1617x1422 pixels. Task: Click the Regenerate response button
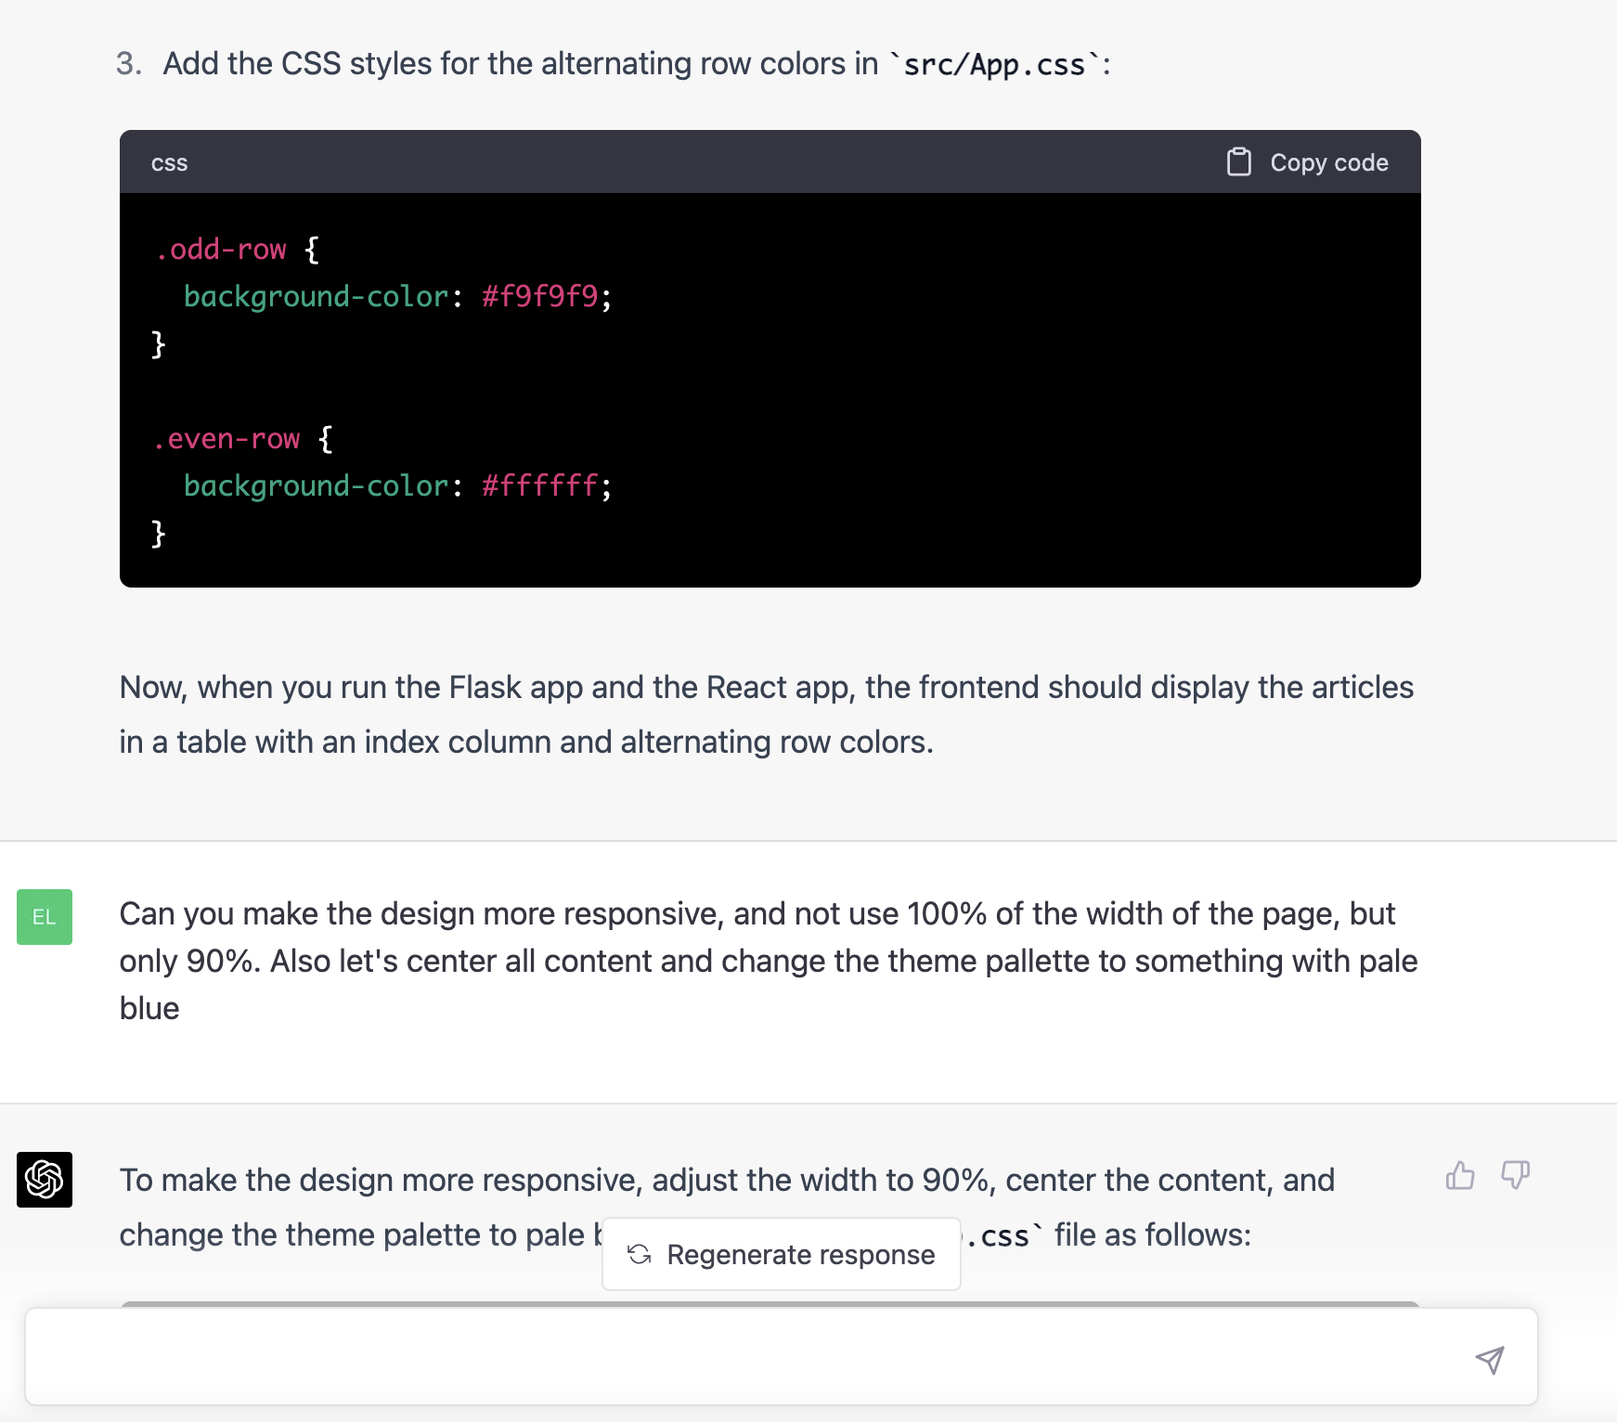(781, 1254)
